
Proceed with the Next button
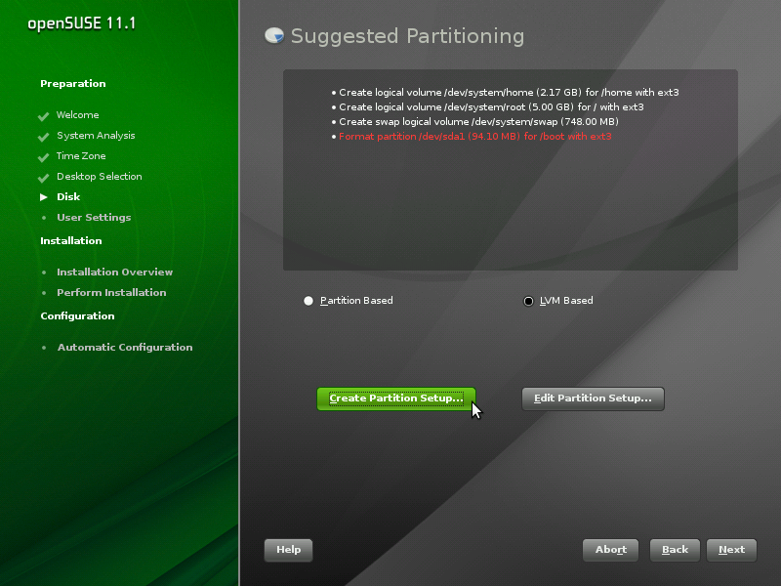tap(731, 550)
